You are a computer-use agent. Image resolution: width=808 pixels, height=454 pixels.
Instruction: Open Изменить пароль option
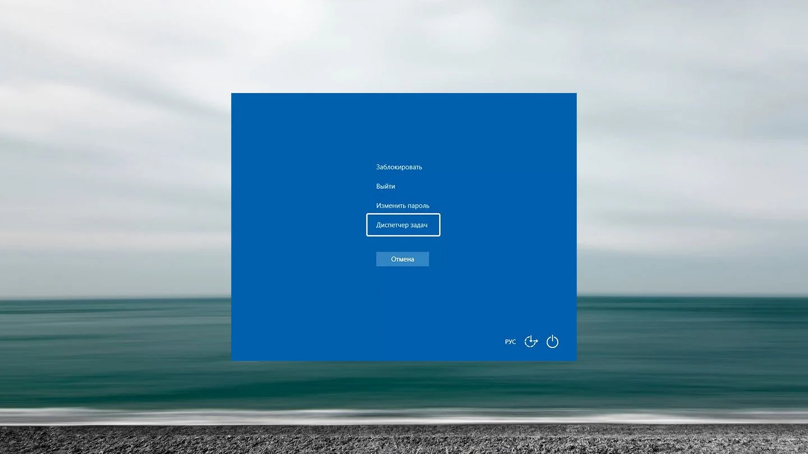pyautogui.click(x=403, y=206)
